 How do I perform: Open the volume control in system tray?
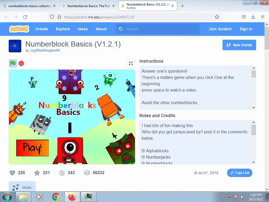(x=242, y=197)
